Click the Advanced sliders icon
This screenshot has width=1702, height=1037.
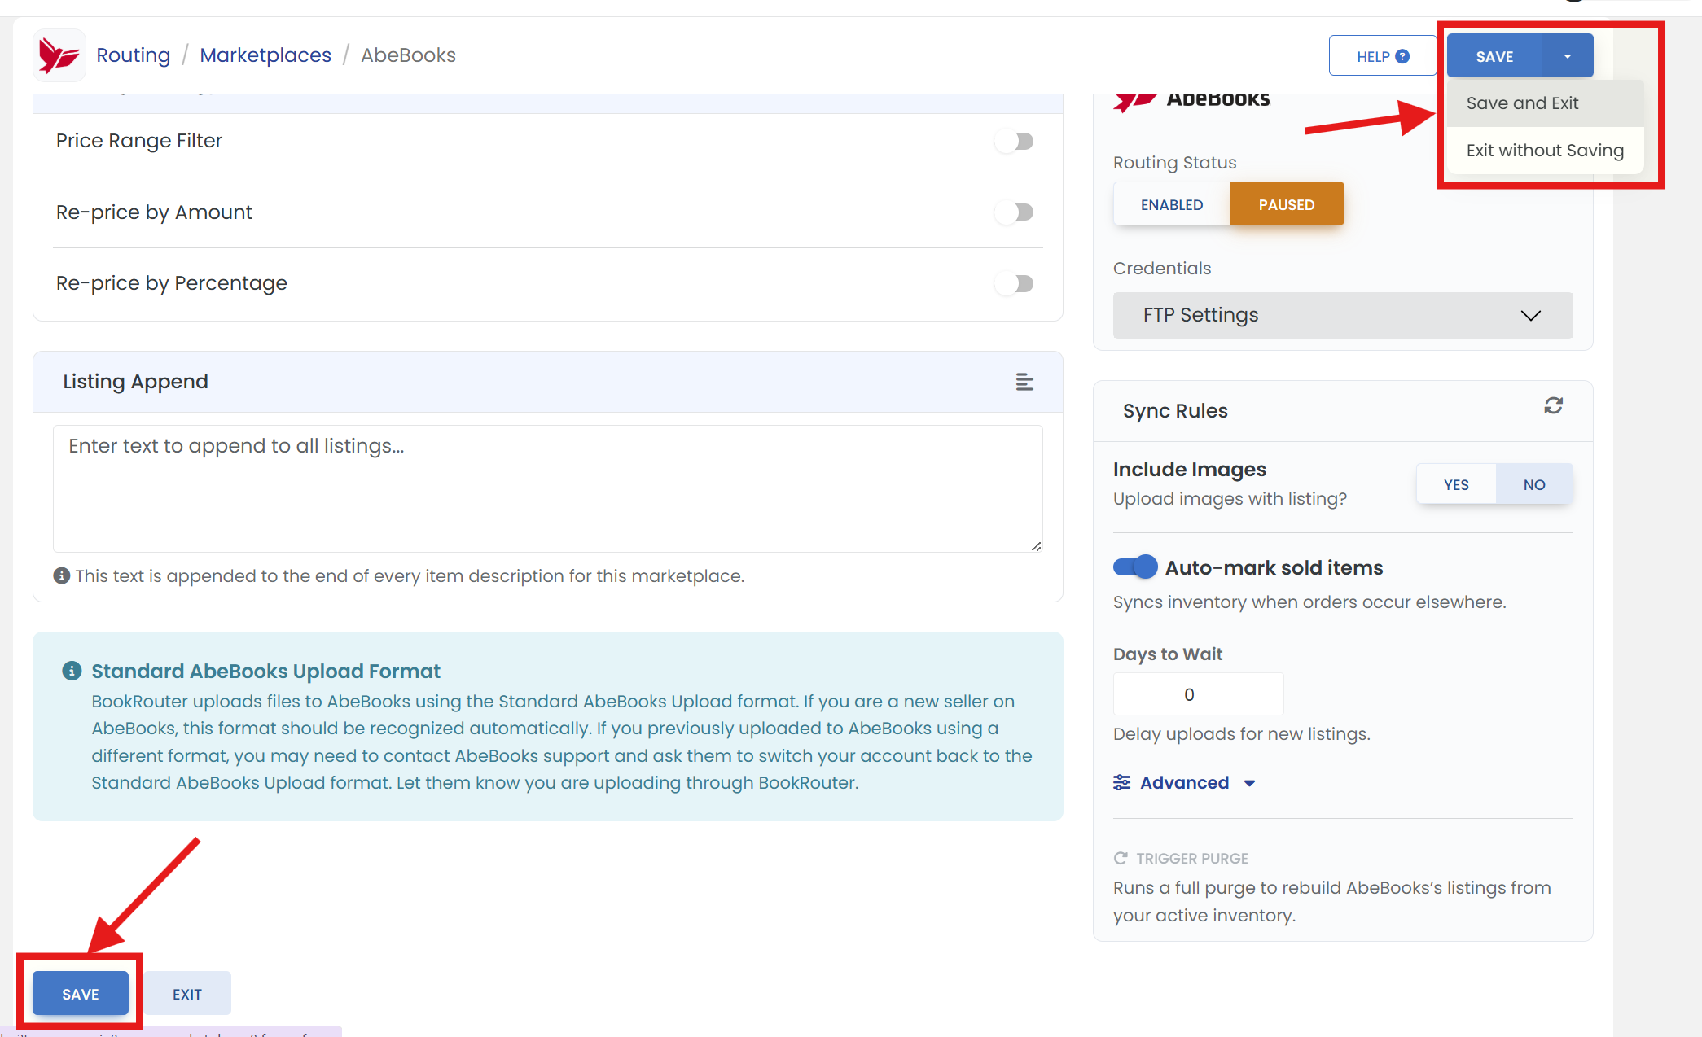tap(1122, 782)
